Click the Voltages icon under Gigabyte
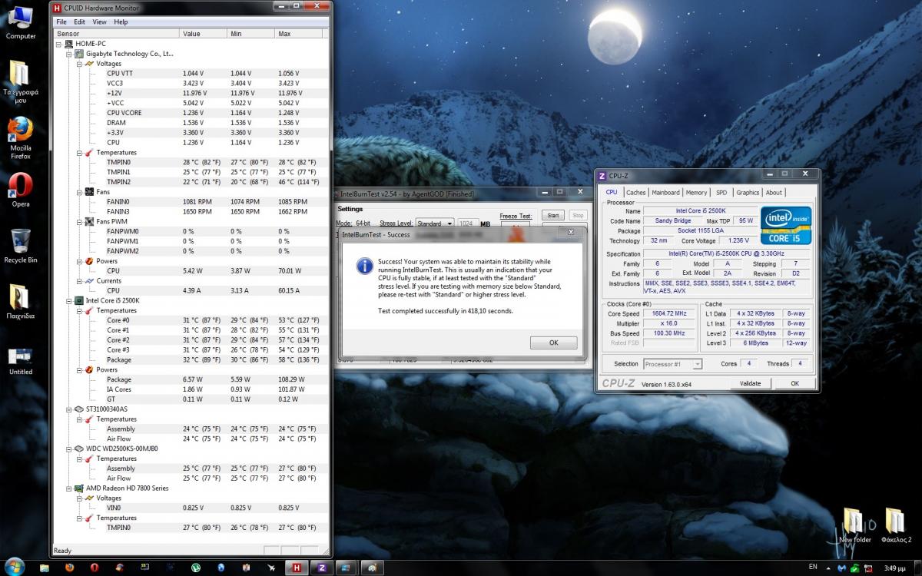The width and height of the screenshot is (922, 576). (89, 64)
